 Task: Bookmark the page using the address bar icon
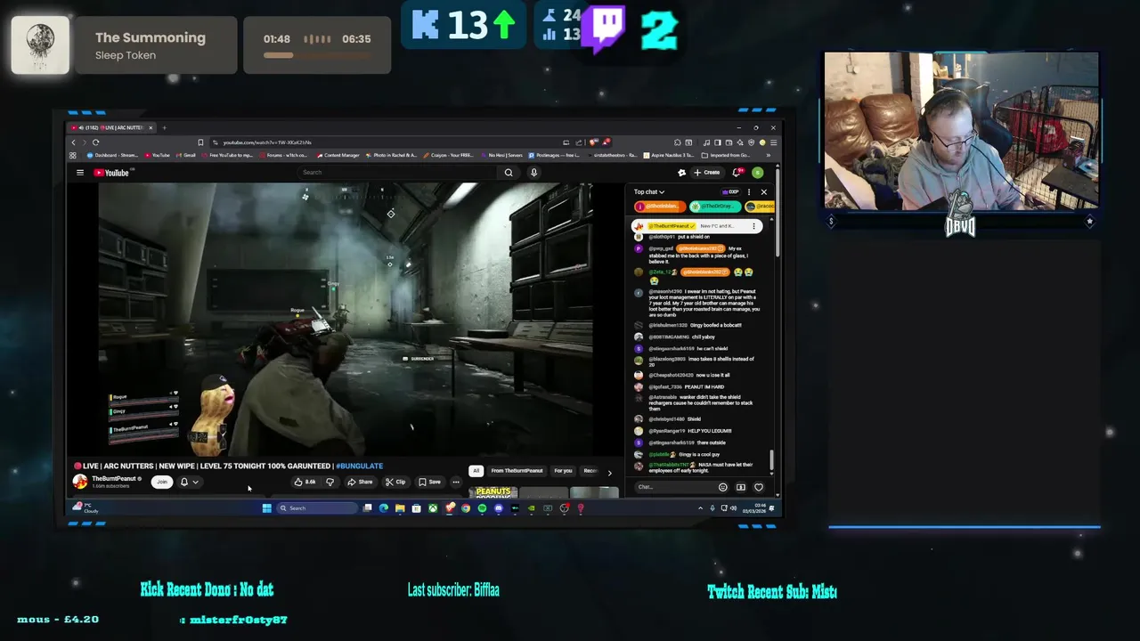pyautogui.click(x=201, y=142)
